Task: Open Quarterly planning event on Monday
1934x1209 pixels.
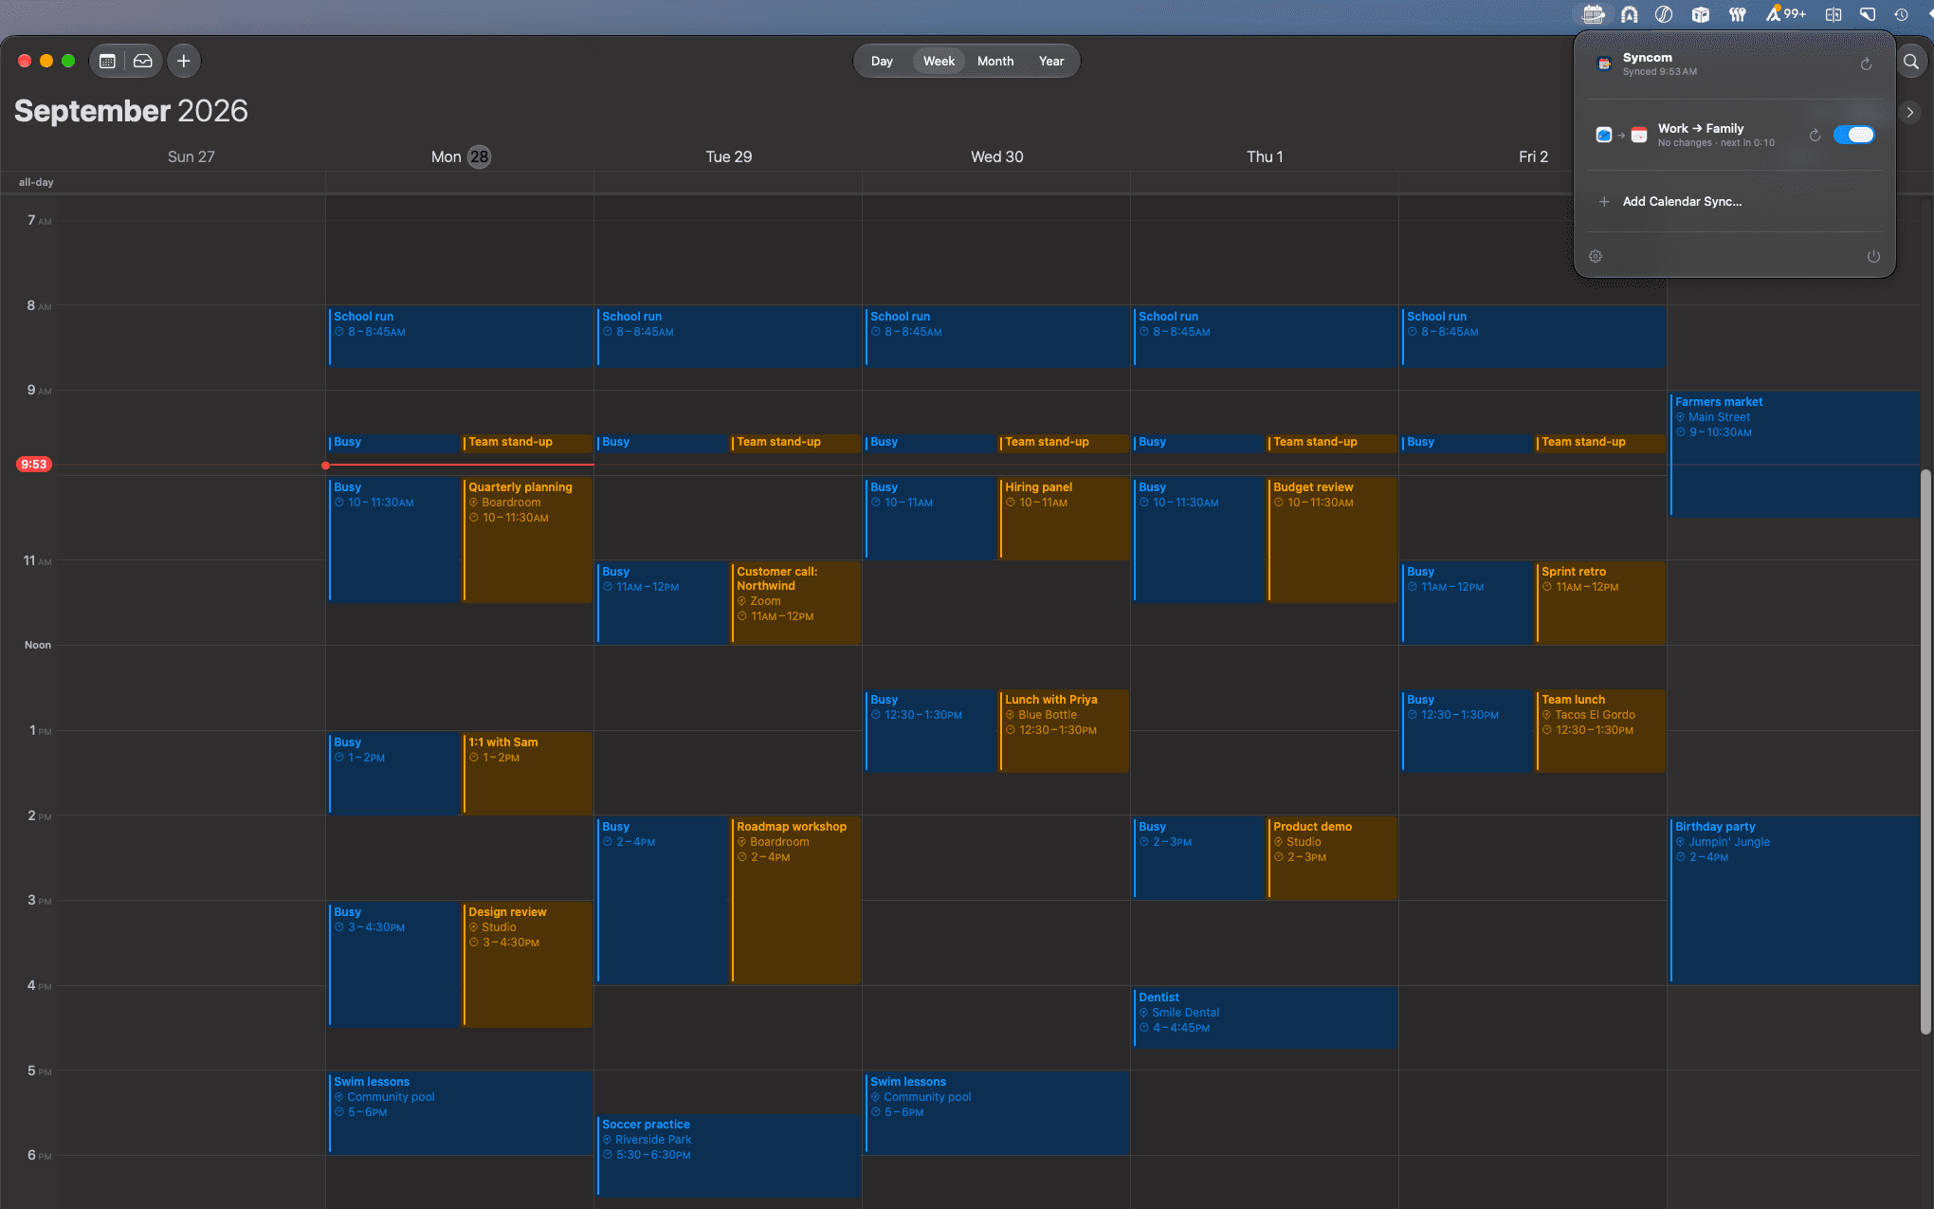Action: [528, 539]
